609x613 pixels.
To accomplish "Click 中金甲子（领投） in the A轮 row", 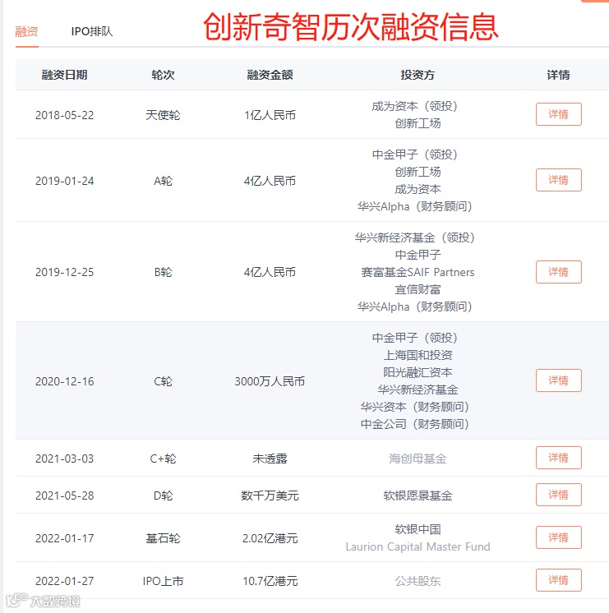I will [414, 154].
